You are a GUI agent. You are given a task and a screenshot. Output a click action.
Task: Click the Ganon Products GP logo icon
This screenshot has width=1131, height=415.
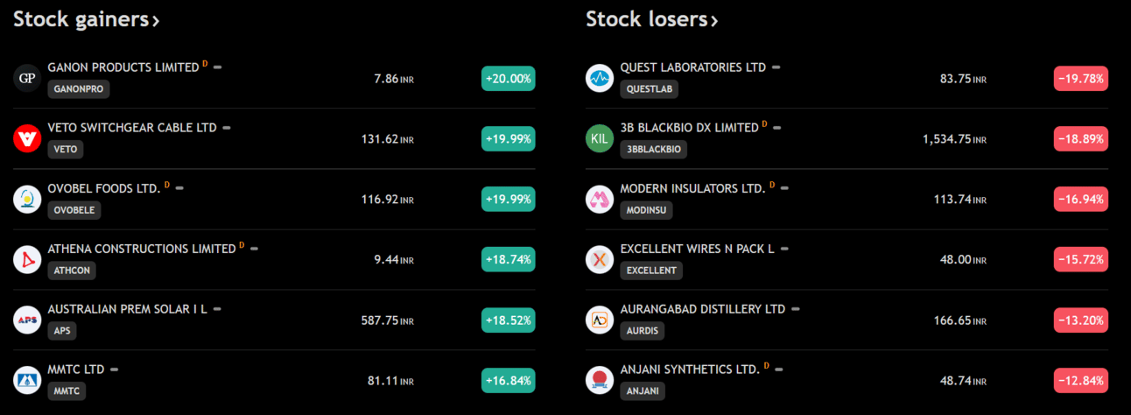[x=27, y=78]
